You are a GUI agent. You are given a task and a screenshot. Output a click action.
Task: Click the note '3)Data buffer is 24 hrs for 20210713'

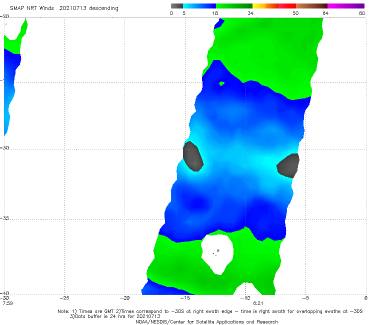pyautogui.click(x=115, y=316)
